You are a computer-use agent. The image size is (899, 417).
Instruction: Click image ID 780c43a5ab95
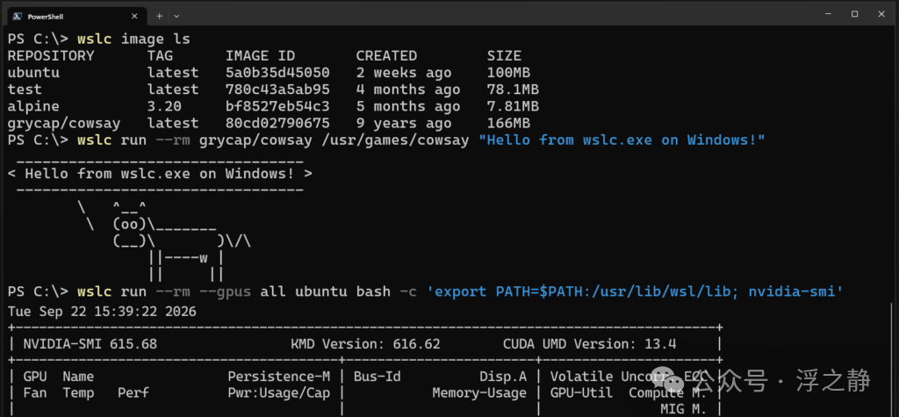click(277, 90)
